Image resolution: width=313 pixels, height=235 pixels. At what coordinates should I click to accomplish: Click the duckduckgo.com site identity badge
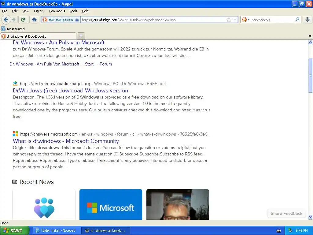tap(61, 20)
